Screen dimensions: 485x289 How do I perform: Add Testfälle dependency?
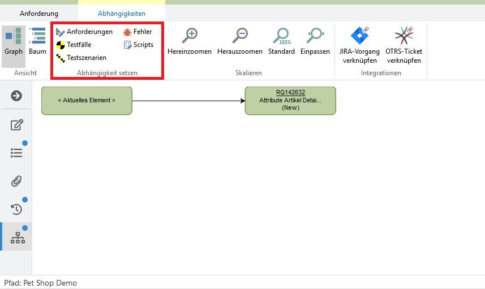pos(74,45)
